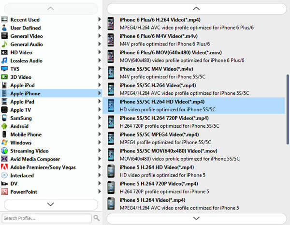The image size is (290, 225).
Task: Click the search magnifier icon
Action: [96, 218]
